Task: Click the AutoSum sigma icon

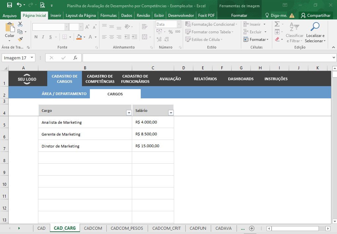Action: coord(277,24)
